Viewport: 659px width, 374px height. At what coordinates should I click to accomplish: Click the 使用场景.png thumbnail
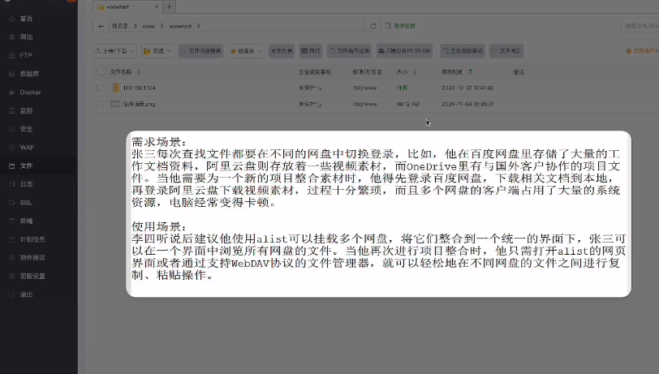[x=115, y=104]
